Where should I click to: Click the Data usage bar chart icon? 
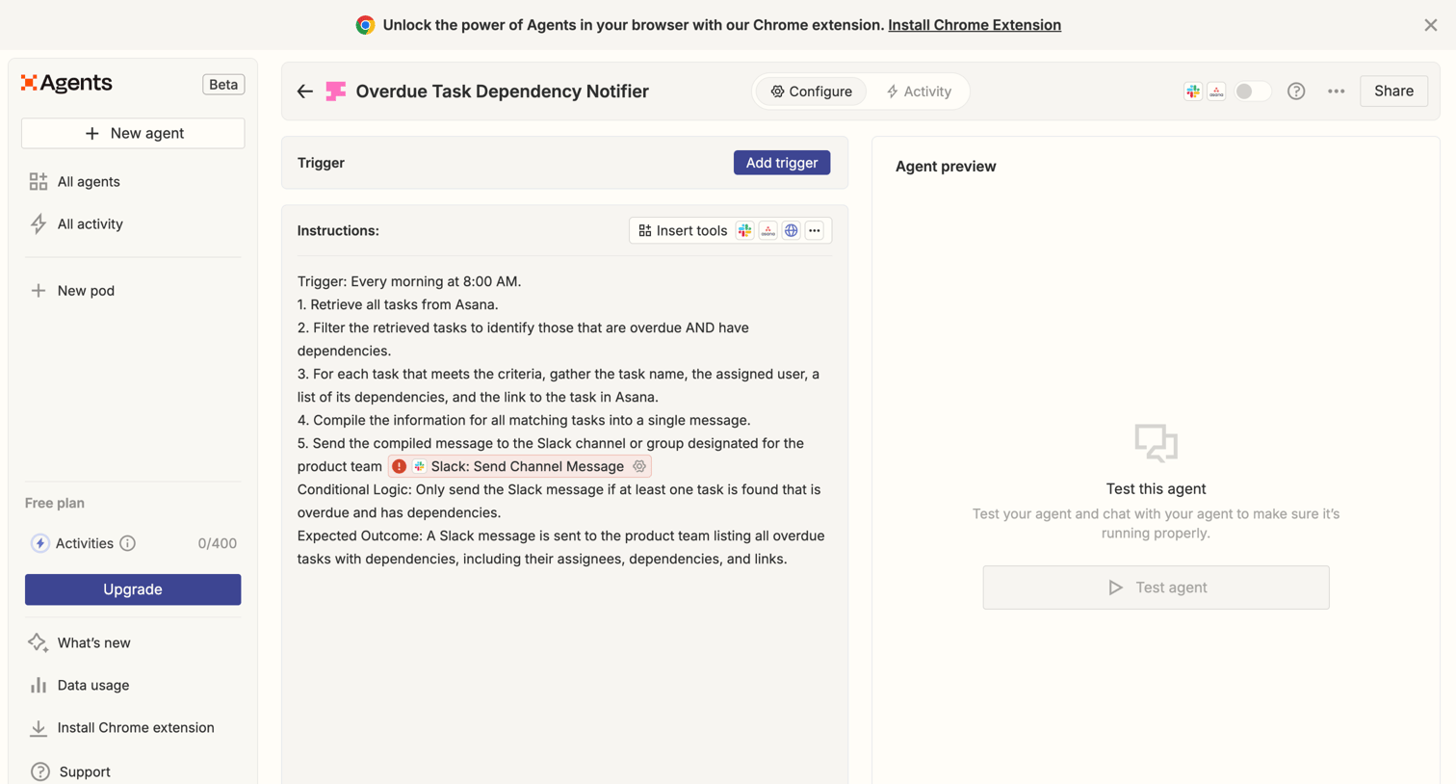[x=39, y=685]
